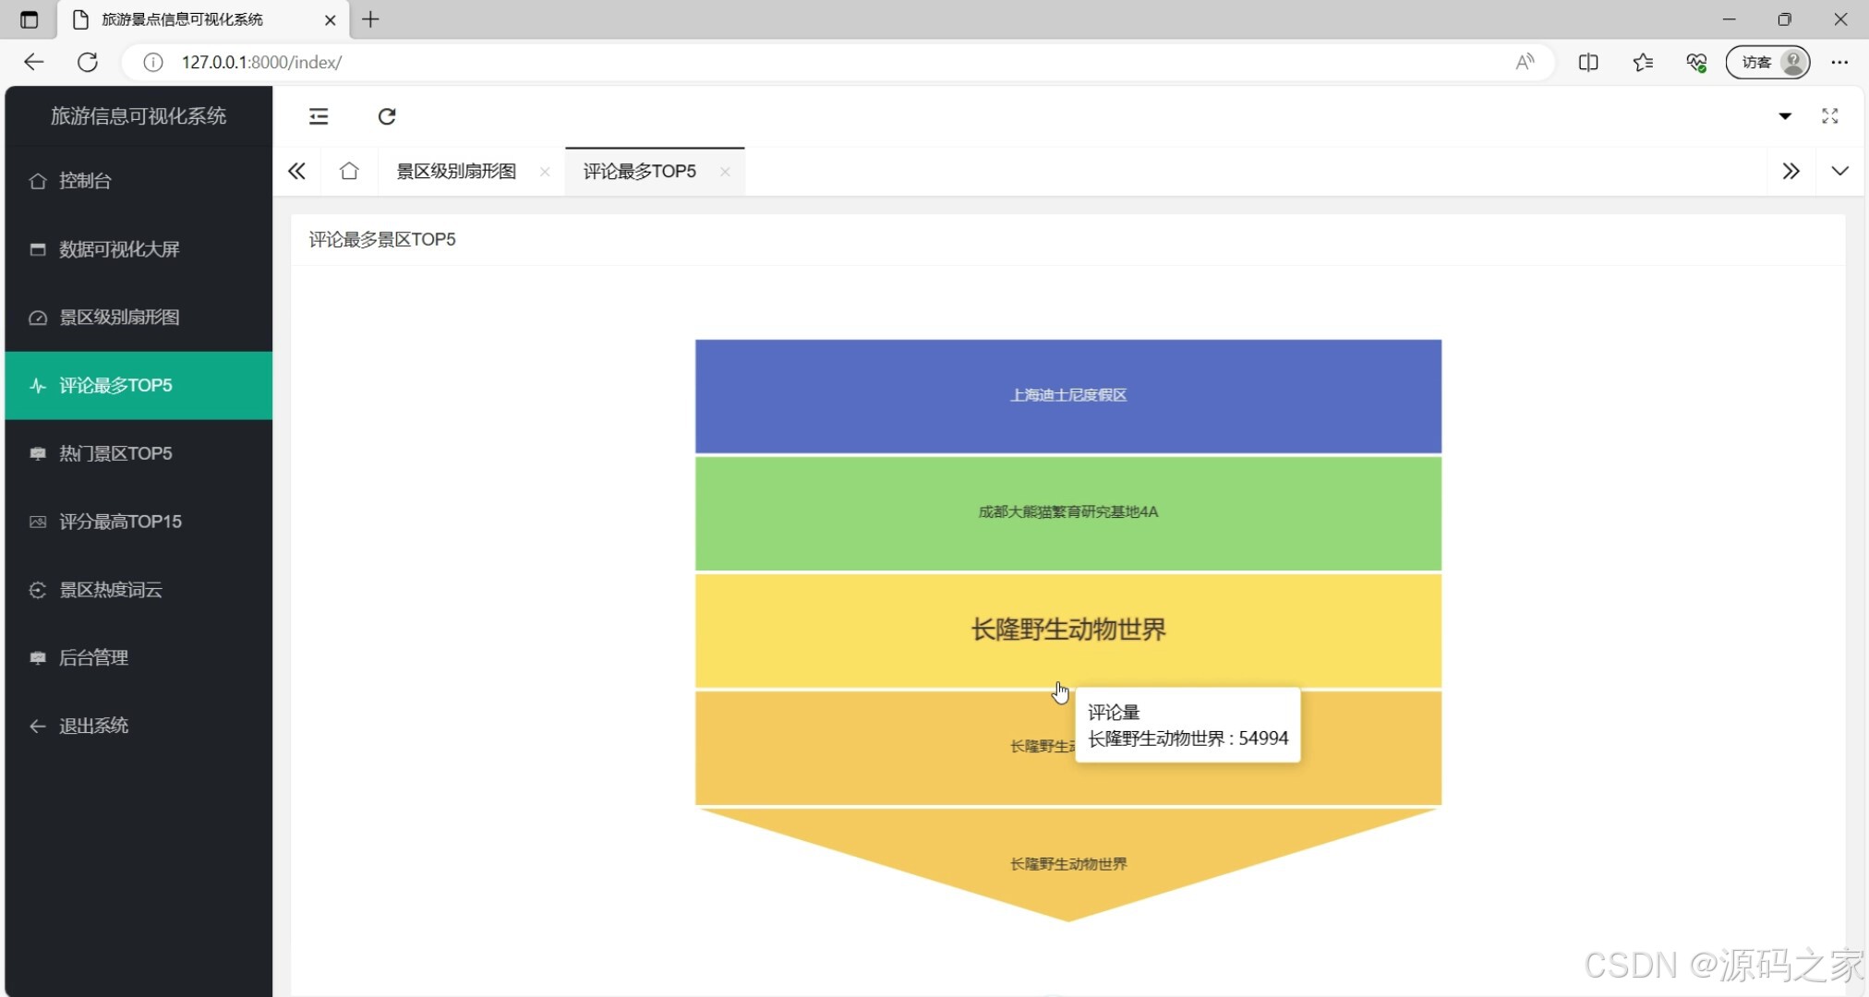Open the dropdown arrow near fullscreen icon
1869x997 pixels.
1785,117
